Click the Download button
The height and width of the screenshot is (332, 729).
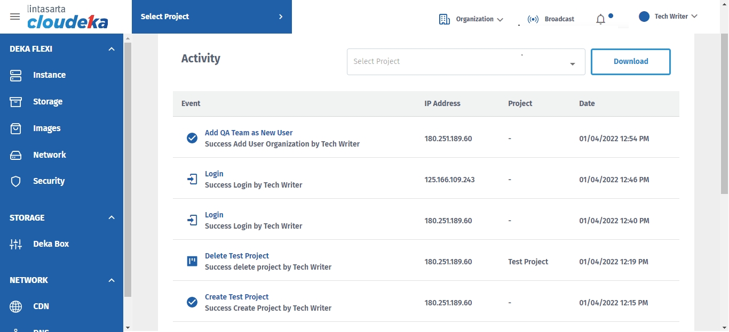point(630,62)
